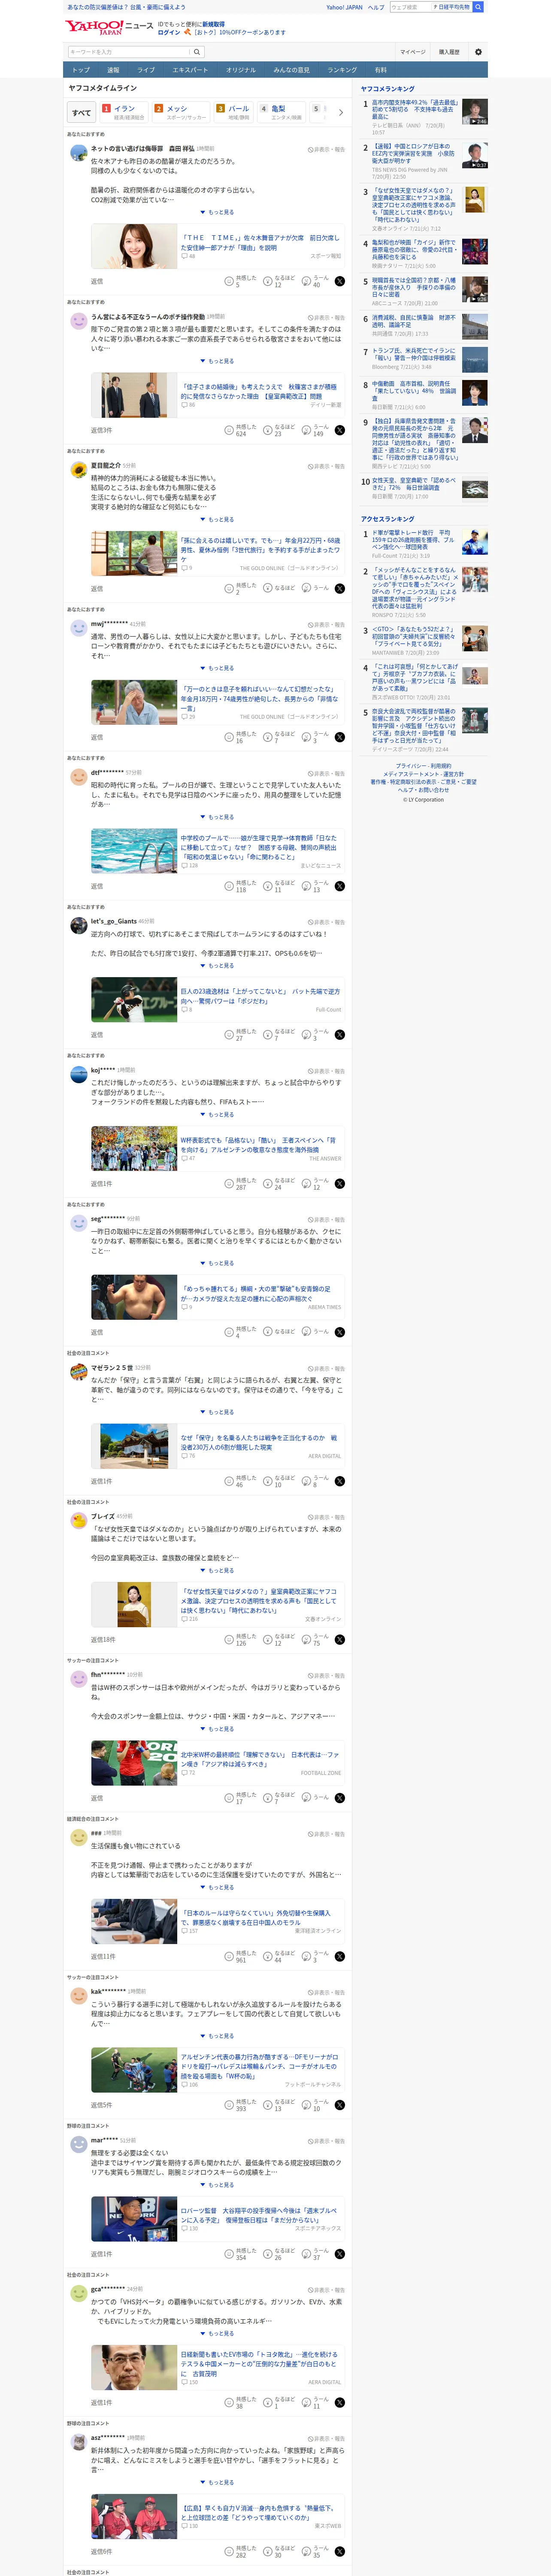Open the エキスパート navigation tab
This screenshot has height=2576, width=551.
tap(190, 70)
